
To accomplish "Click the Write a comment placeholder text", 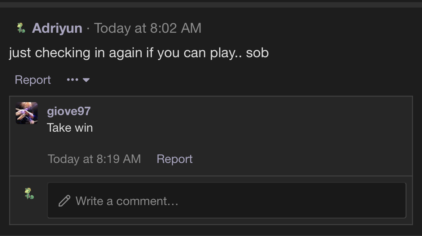I will [x=127, y=201].
